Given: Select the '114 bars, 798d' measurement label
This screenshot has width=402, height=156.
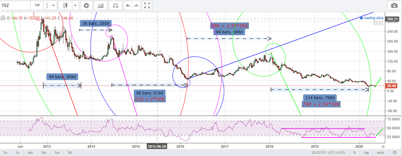Looking at the screenshot, I should (x=321, y=98).
